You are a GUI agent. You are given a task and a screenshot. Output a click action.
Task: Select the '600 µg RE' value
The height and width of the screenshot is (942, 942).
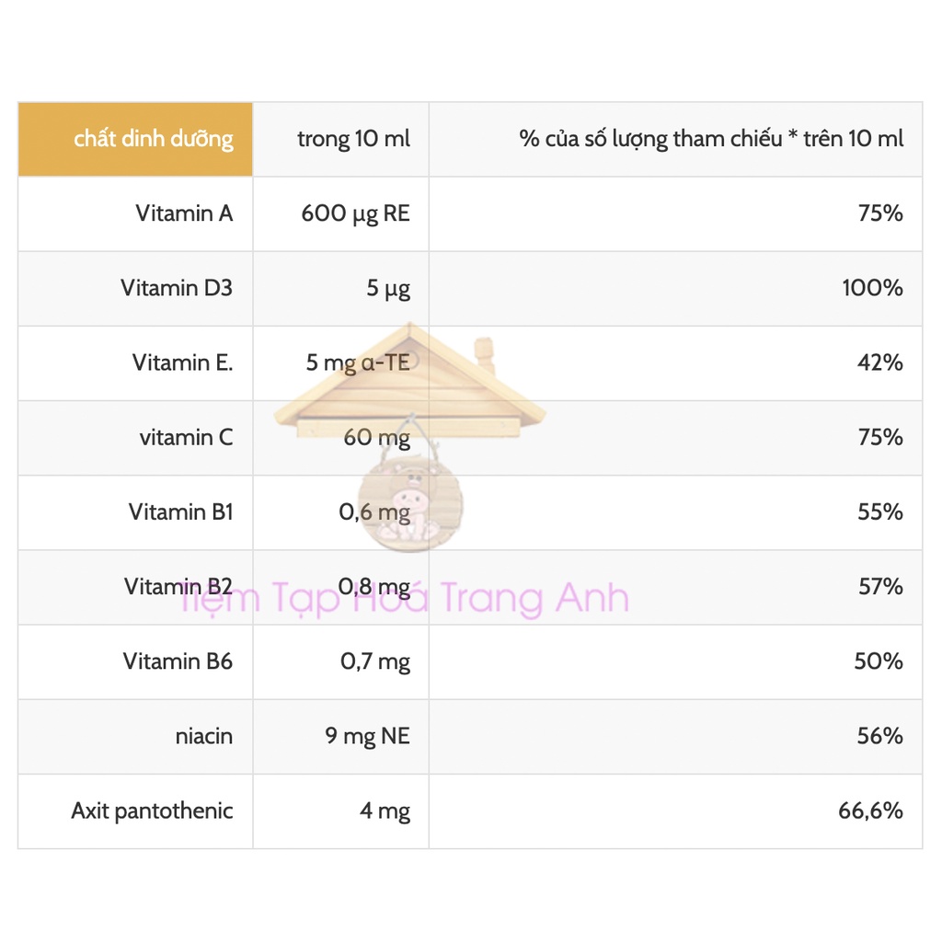(355, 213)
